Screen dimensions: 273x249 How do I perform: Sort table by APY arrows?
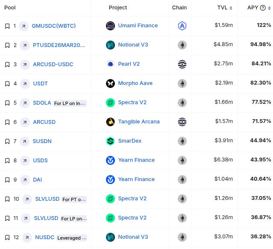pos(269,8)
